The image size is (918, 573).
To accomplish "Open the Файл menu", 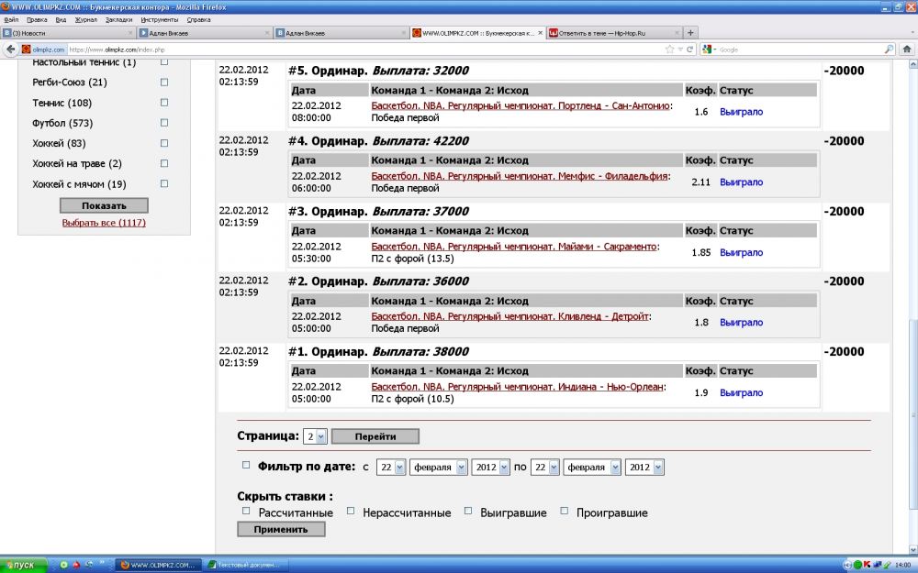I will click(11, 19).
